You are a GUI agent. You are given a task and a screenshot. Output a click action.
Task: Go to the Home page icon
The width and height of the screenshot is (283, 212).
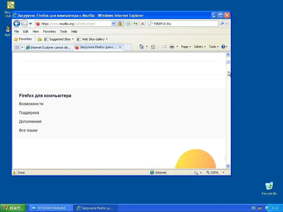[141, 47]
